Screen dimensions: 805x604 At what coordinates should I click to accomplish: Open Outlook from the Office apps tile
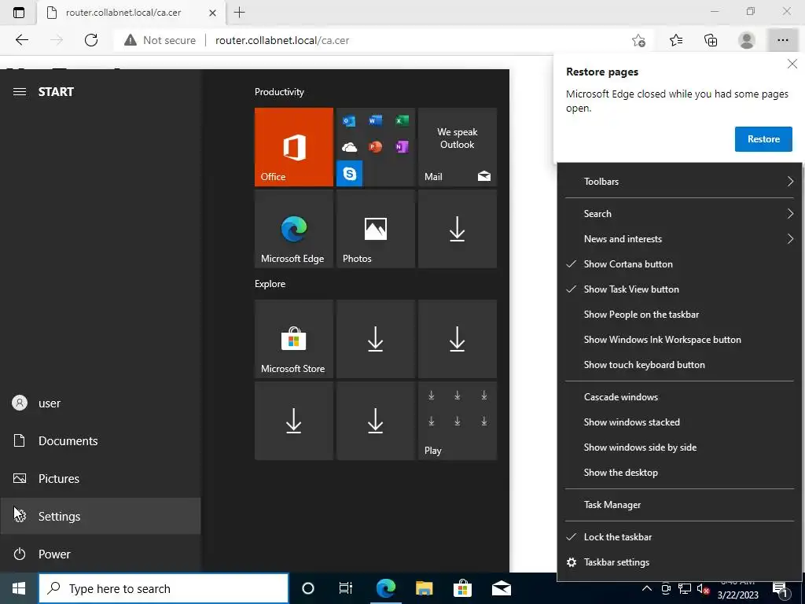click(x=349, y=120)
